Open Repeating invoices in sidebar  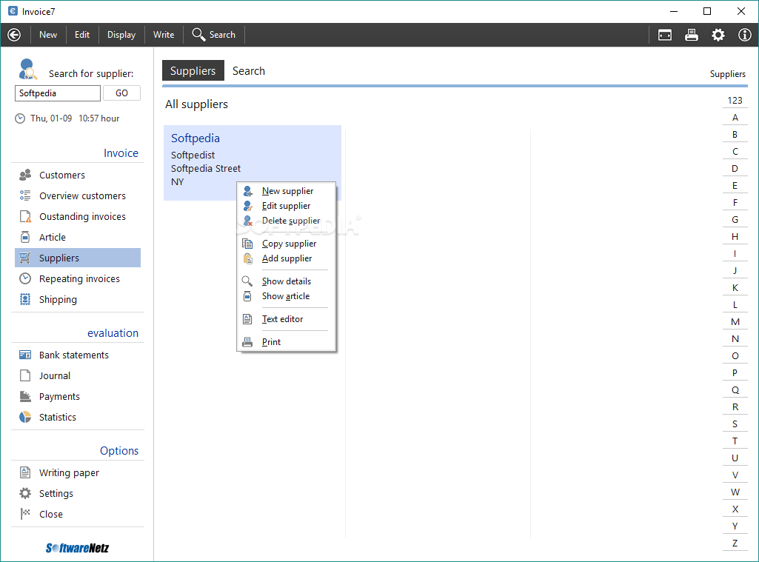[x=78, y=279]
